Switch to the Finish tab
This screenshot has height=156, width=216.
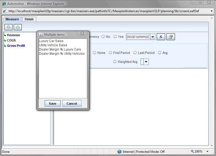[x=29, y=19]
